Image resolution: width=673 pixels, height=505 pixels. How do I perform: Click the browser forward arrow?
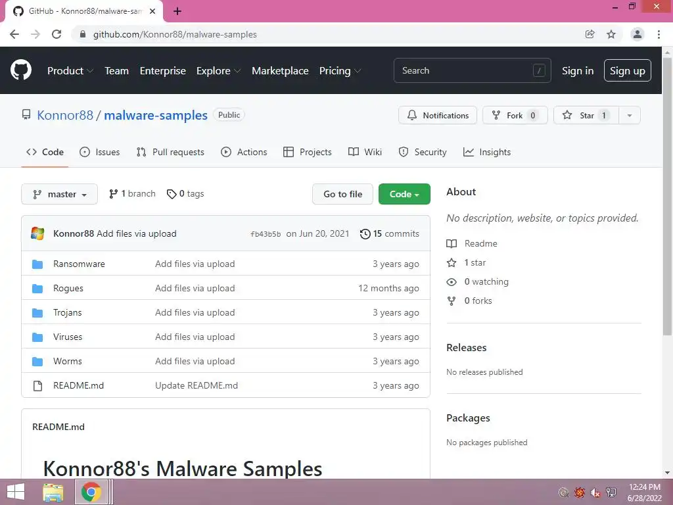(x=35, y=34)
